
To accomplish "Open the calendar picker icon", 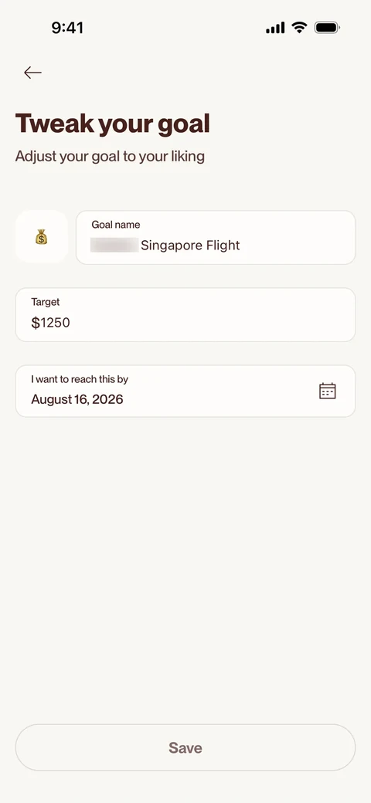I will [x=328, y=391].
